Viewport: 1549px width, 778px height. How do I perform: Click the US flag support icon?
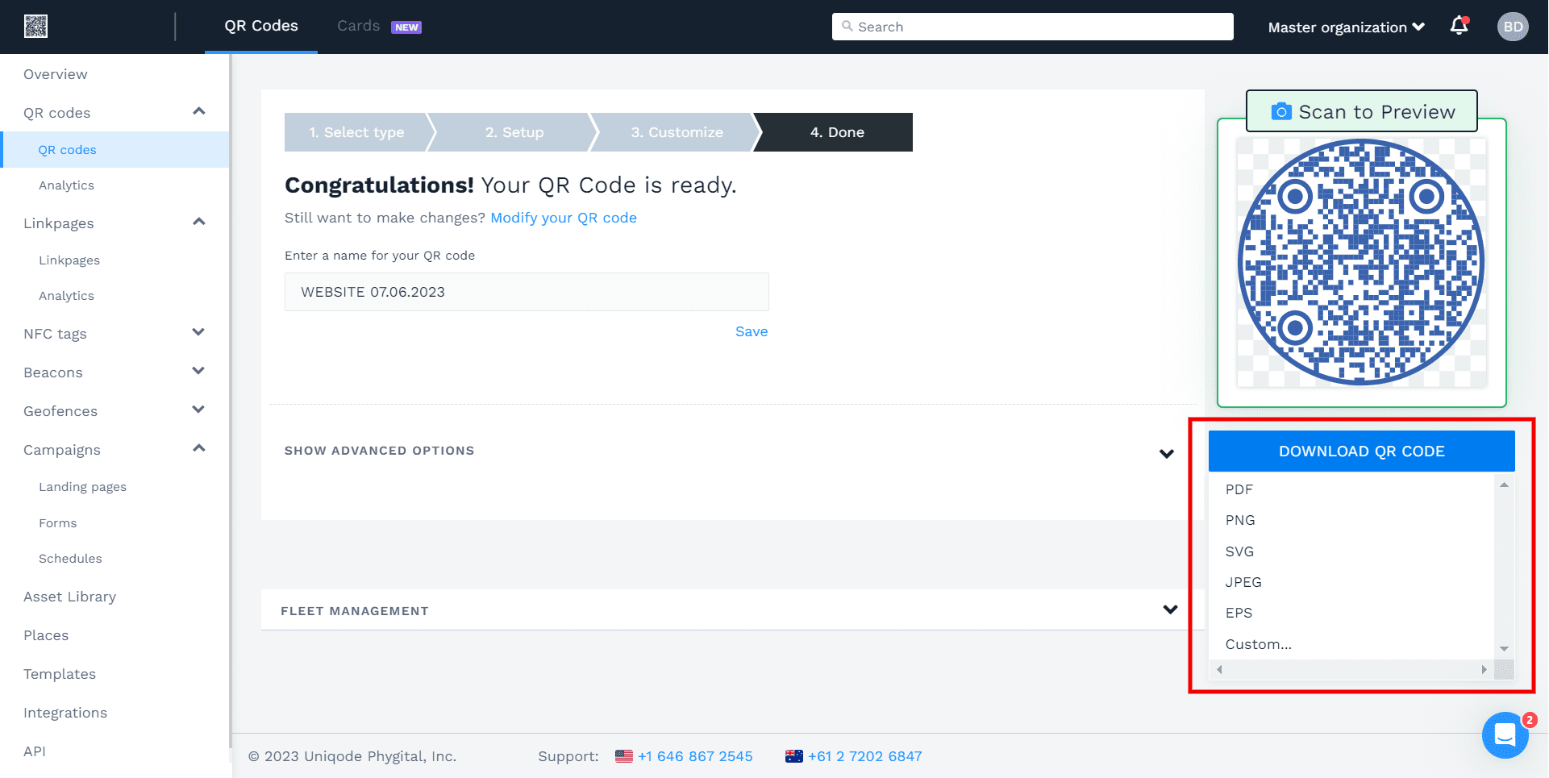pos(624,756)
